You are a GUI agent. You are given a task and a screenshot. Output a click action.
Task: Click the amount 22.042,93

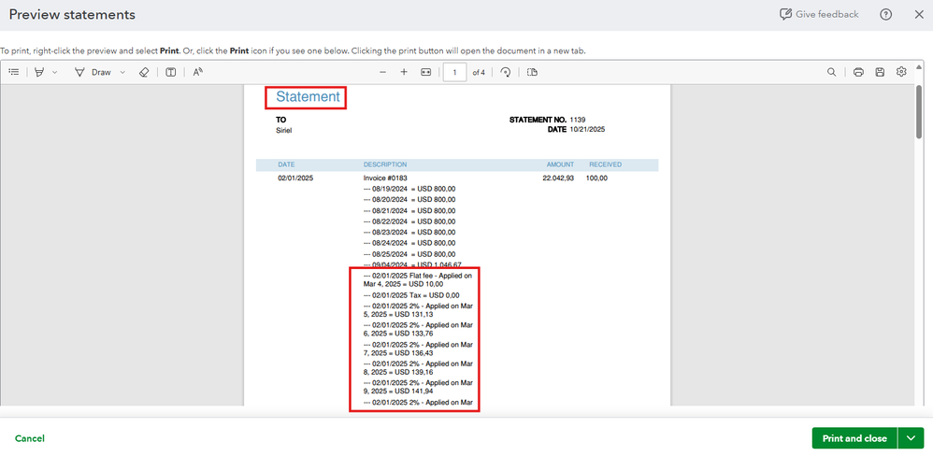point(558,178)
